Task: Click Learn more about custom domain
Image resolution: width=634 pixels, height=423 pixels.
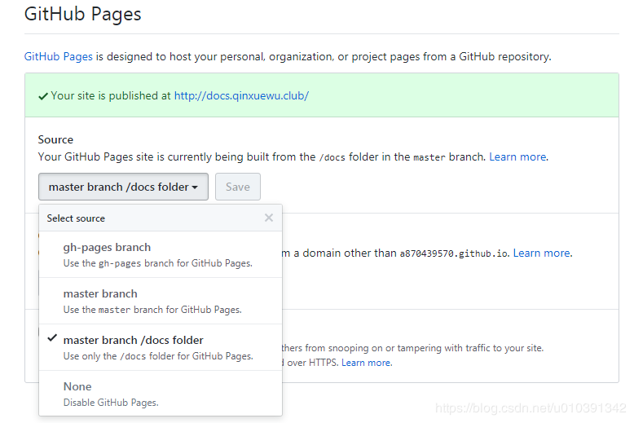Action: click(x=542, y=253)
